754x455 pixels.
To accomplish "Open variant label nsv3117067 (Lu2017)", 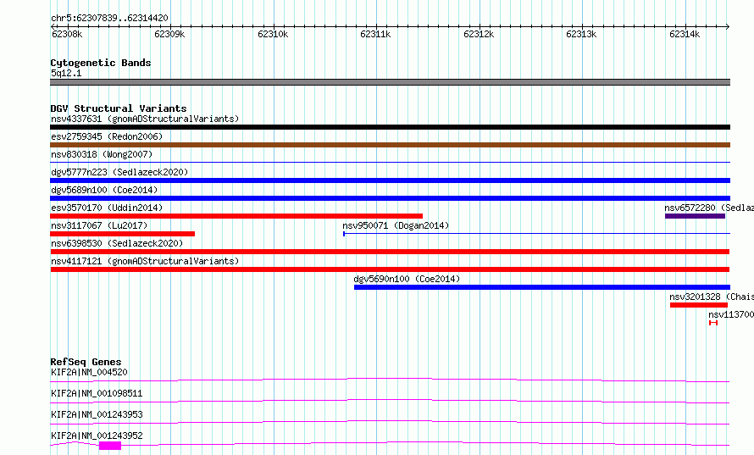I will coord(99,225).
